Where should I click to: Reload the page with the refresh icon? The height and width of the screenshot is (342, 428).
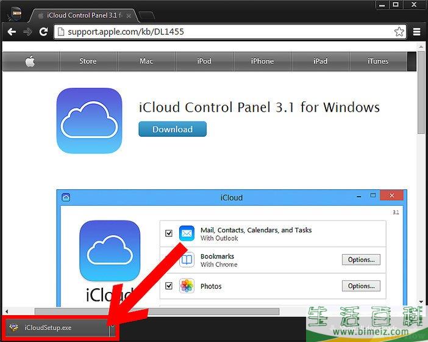[43, 32]
